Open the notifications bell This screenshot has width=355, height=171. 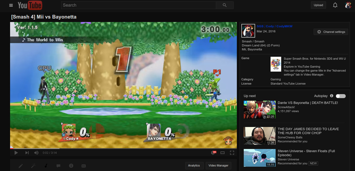tap(335, 5)
